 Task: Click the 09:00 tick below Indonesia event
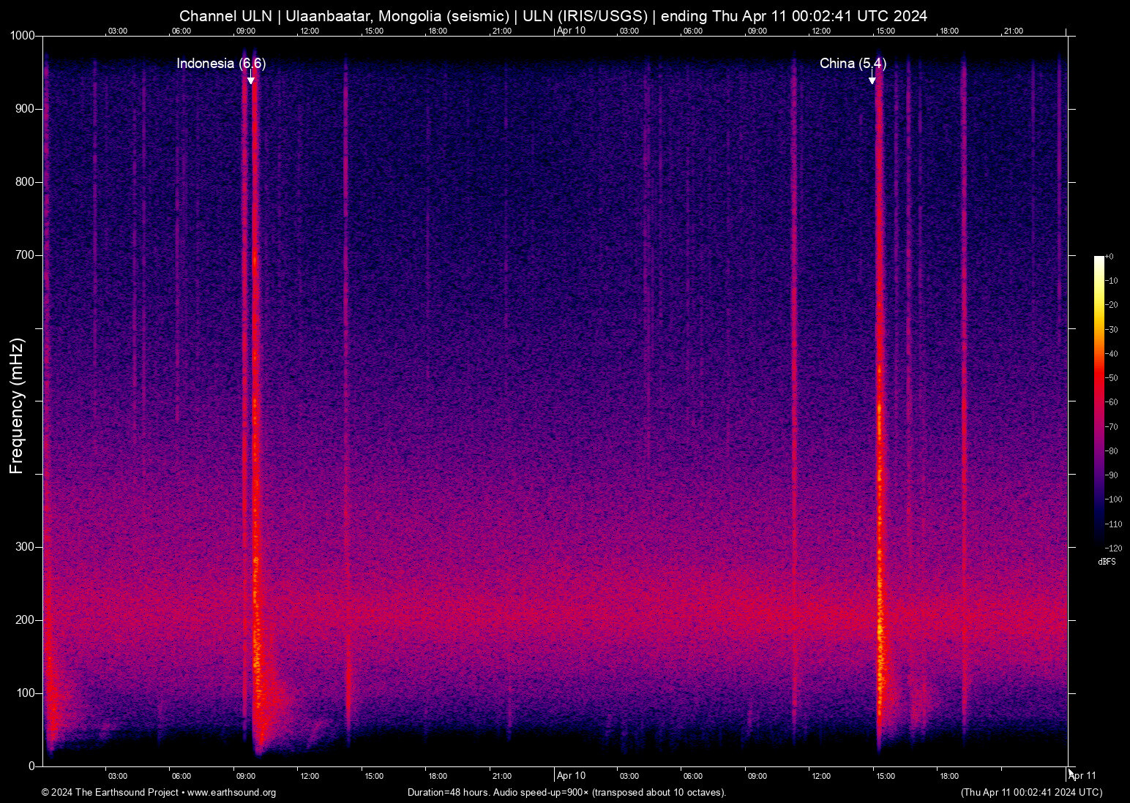click(247, 776)
